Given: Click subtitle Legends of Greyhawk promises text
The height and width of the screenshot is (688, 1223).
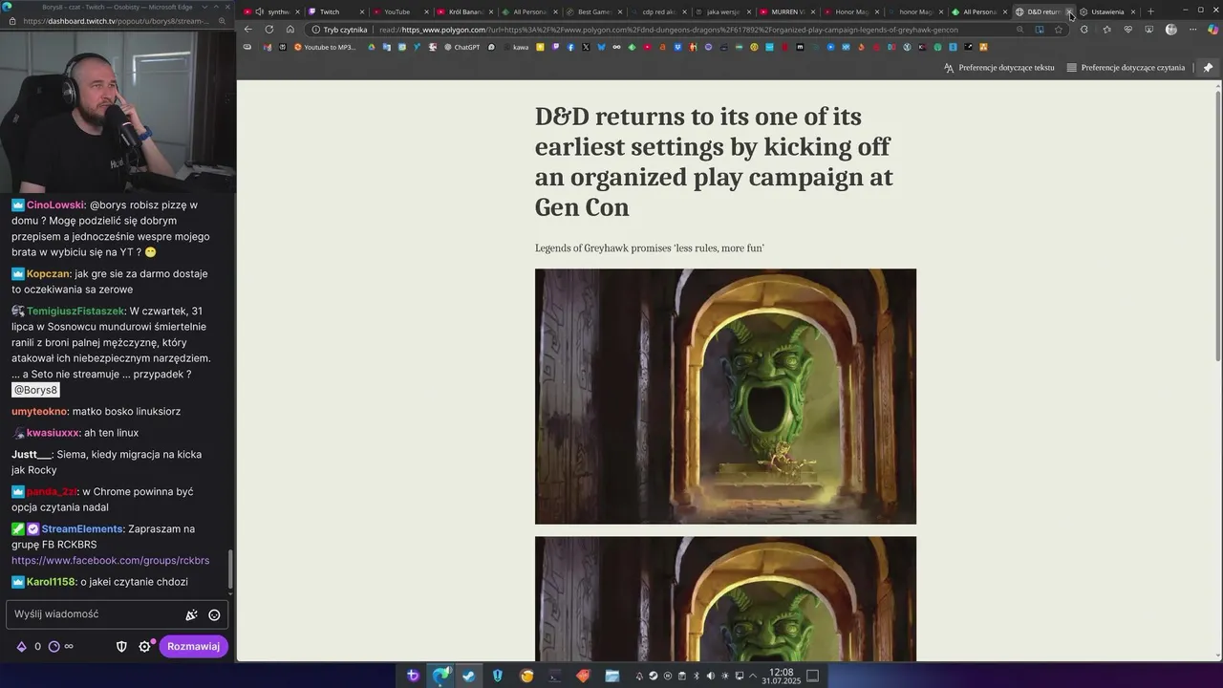Looking at the screenshot, I should 650,248.
